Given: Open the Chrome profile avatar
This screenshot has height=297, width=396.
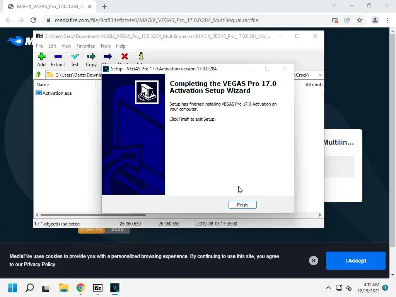Looking at the screenshot, I should [x=375, y=20].
